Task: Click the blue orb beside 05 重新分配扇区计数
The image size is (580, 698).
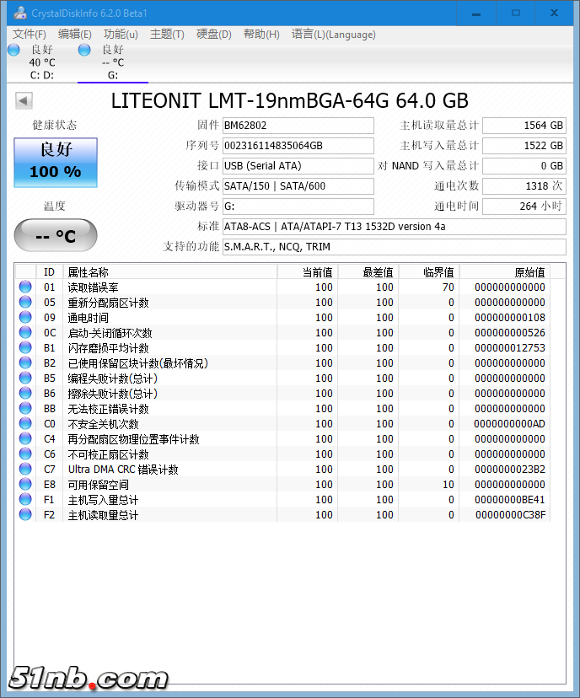Action: pos(25,303)
